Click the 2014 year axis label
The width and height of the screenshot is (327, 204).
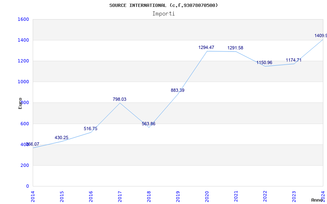33,195
